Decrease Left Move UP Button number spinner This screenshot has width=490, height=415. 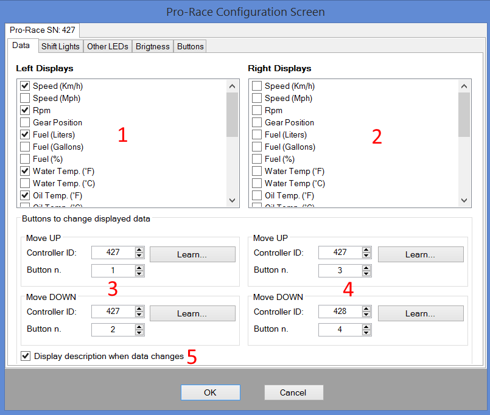pos(139,274)
